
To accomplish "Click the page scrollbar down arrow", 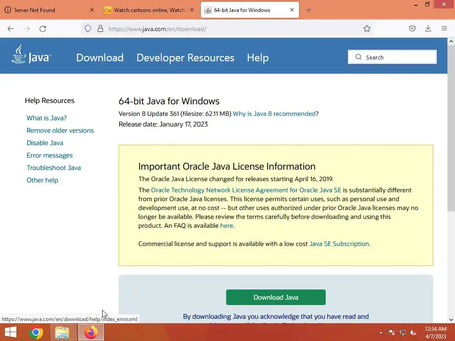I will [x=451, y=320].
